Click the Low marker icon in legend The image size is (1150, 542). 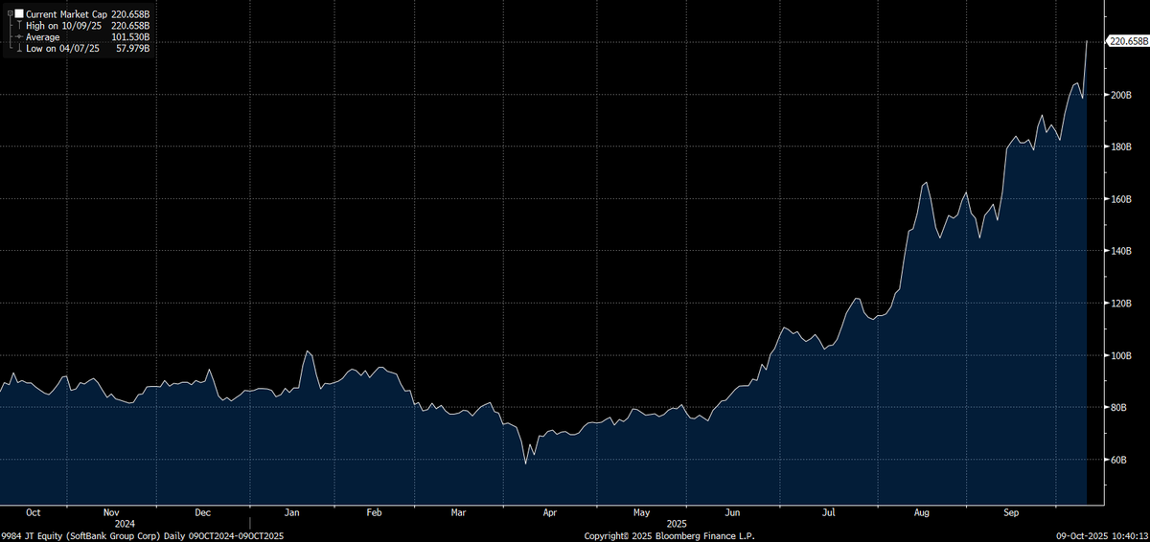(18, 47)
